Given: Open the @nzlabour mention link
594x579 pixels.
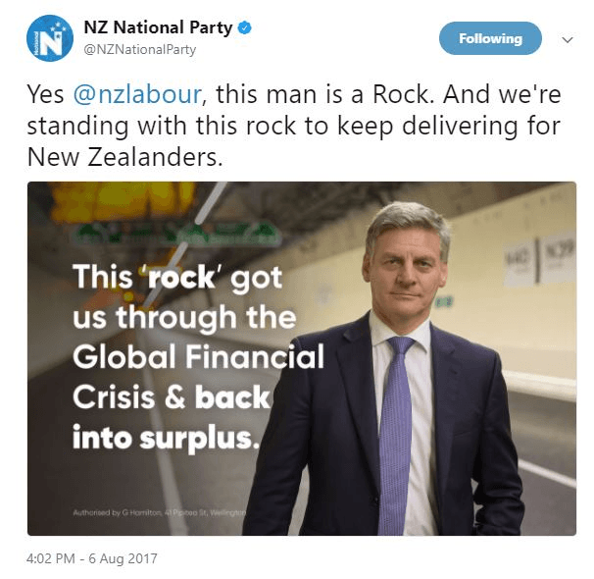Looking at the screenshot, I should click(x=137, y=94).
